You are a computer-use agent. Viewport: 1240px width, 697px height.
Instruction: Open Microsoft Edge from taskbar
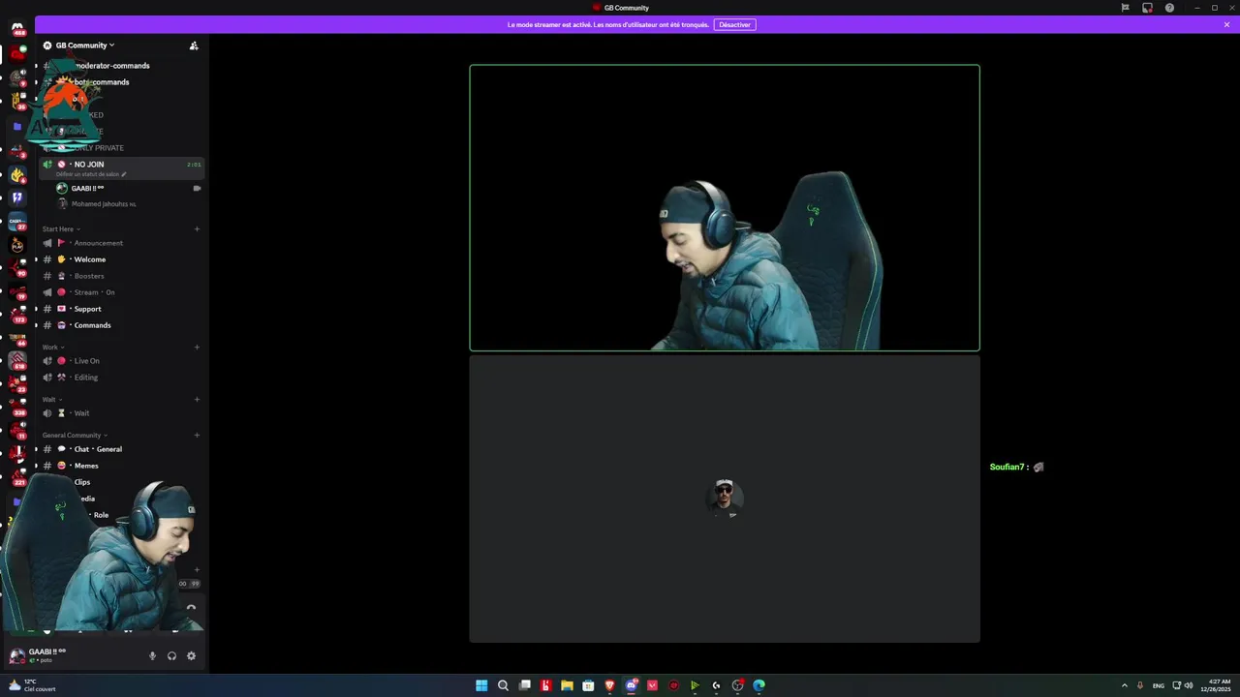[x=759, y=685]
